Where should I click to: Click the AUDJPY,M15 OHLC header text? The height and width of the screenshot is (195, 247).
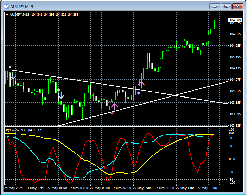pyautogui.click(x=44, y=15)
